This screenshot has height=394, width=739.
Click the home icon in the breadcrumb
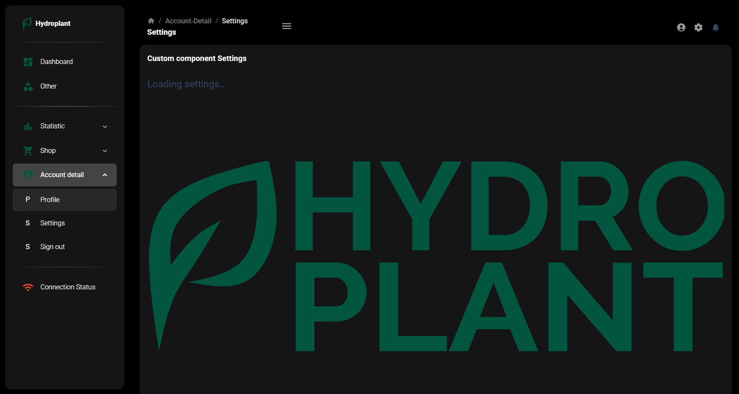point(151,20)
